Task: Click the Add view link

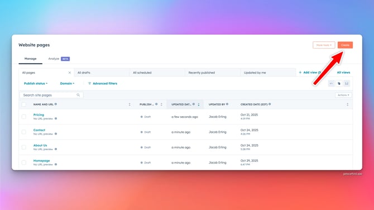Action: pos(310,72)
